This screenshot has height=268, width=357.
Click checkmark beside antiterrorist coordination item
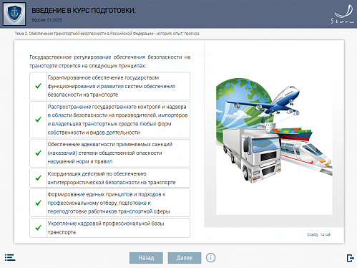(x=38, y=178)
